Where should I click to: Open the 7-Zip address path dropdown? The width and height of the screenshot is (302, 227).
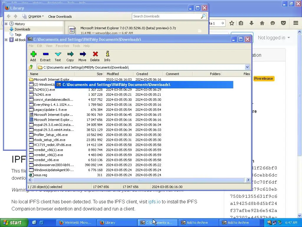[x=247, y=67]
